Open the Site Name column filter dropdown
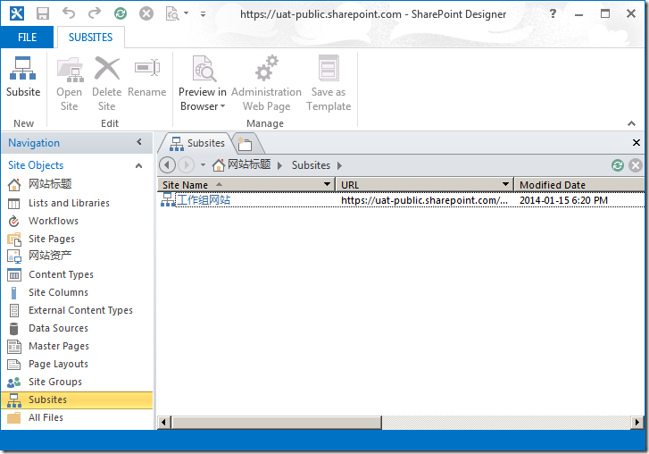The width and height of the screenshot is (649, 454). pos(328,184)
